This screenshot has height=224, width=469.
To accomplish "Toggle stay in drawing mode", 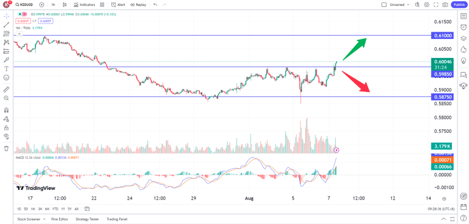I will coord(7,119).
